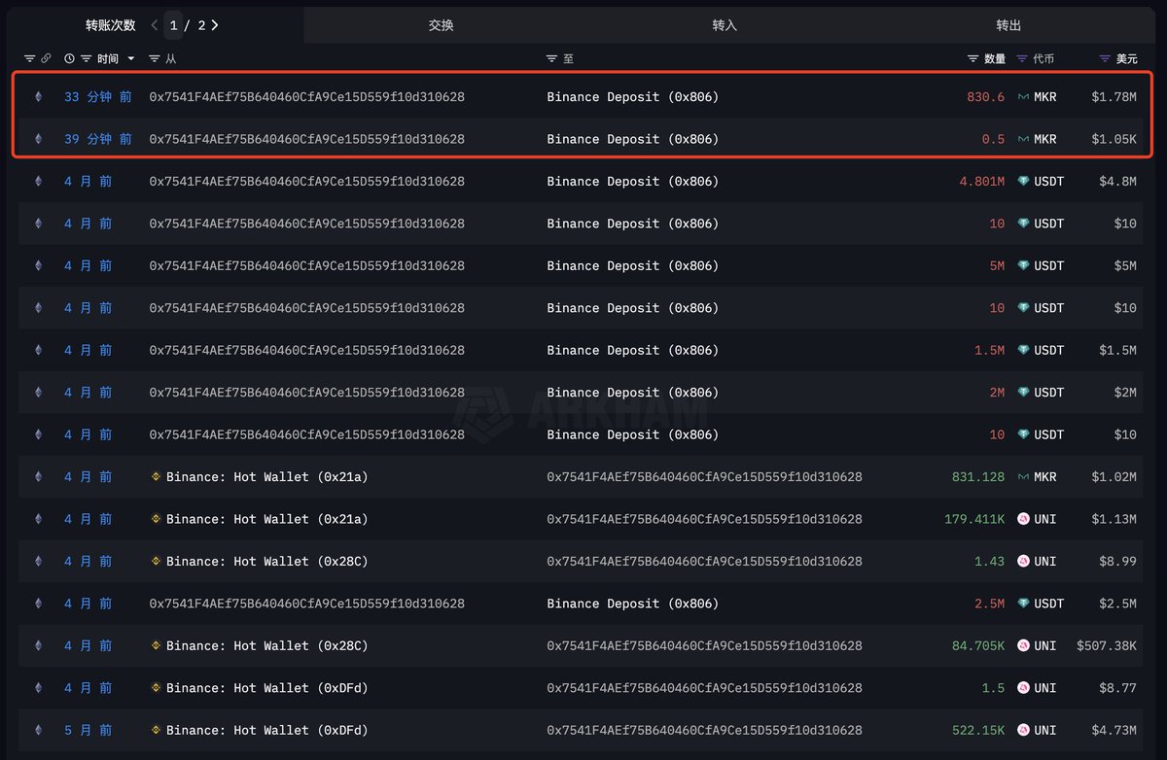
Task: Switch to the 转出 tab
Action: tap(1008, 25)
